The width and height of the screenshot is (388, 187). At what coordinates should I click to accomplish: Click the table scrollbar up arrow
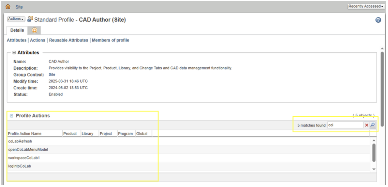[374, 140]
